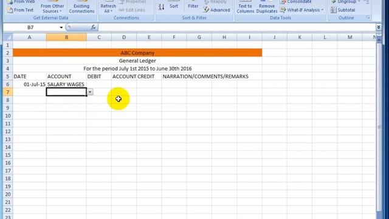The height and width of the screenshot is (219, 389).
Task: Sort Z to A descending
Action: [161, 7]
